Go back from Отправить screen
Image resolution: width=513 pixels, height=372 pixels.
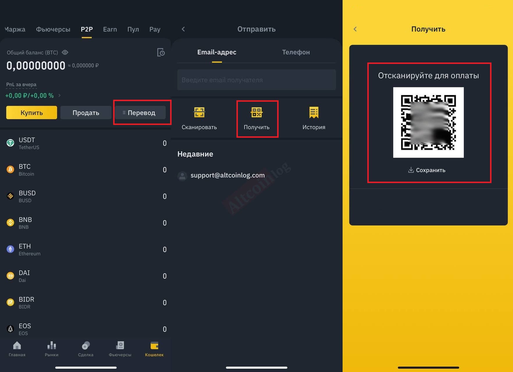click(183, 29)
